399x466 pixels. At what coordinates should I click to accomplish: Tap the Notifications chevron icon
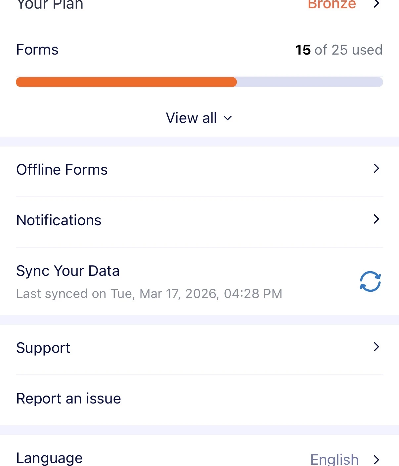click(377, 219)
